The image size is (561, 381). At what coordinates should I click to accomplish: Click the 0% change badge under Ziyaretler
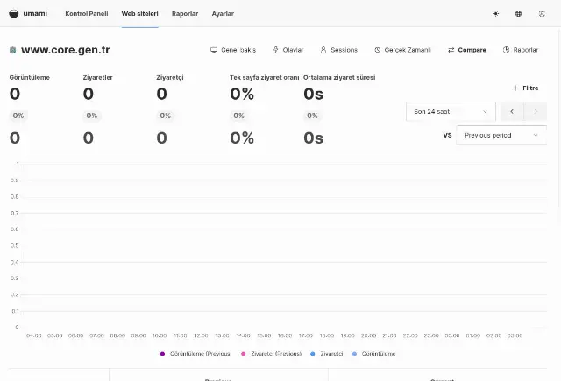(x=91, y=116)
